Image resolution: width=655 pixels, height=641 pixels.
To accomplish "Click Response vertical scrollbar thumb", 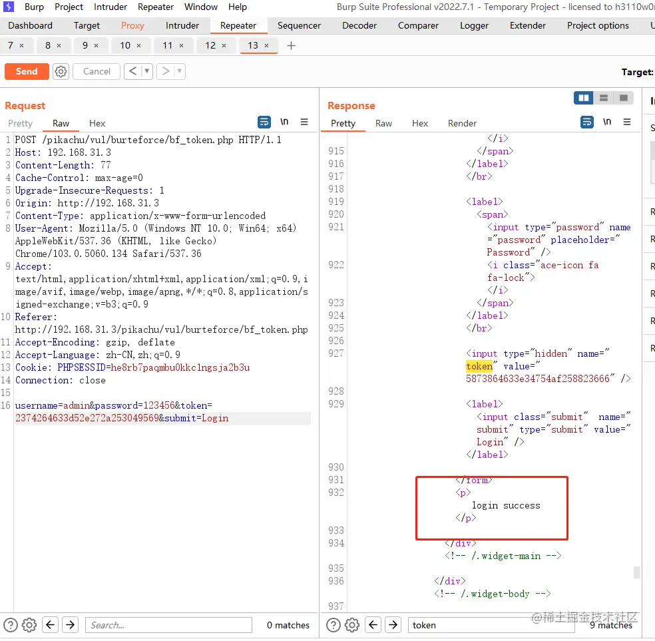I will [636, 572].
